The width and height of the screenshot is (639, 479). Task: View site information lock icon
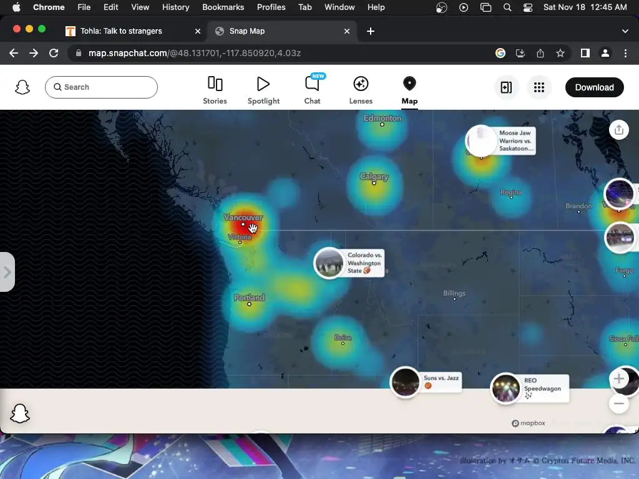click(x=79, y=53)
